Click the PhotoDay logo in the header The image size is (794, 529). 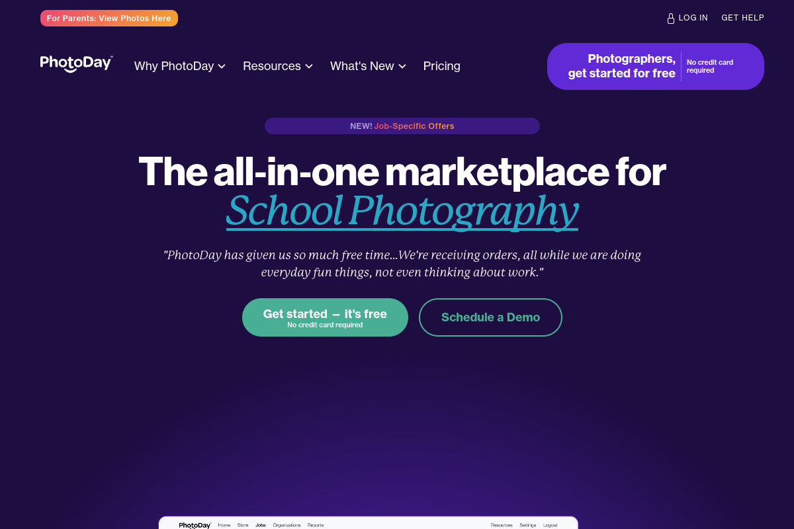pos(76,63)
